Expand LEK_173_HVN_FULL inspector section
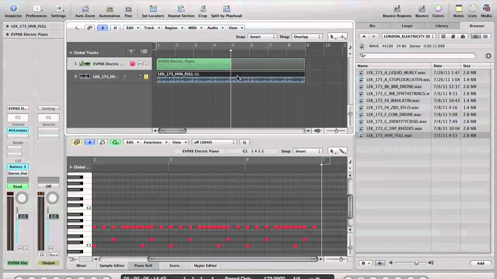This screenshot has width=497, height=279. 8,26
